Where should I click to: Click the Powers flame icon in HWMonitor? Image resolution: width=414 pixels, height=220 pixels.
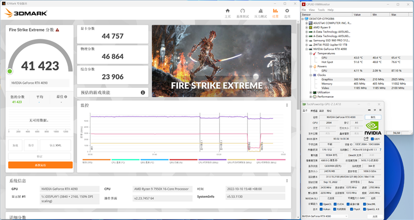315,66
